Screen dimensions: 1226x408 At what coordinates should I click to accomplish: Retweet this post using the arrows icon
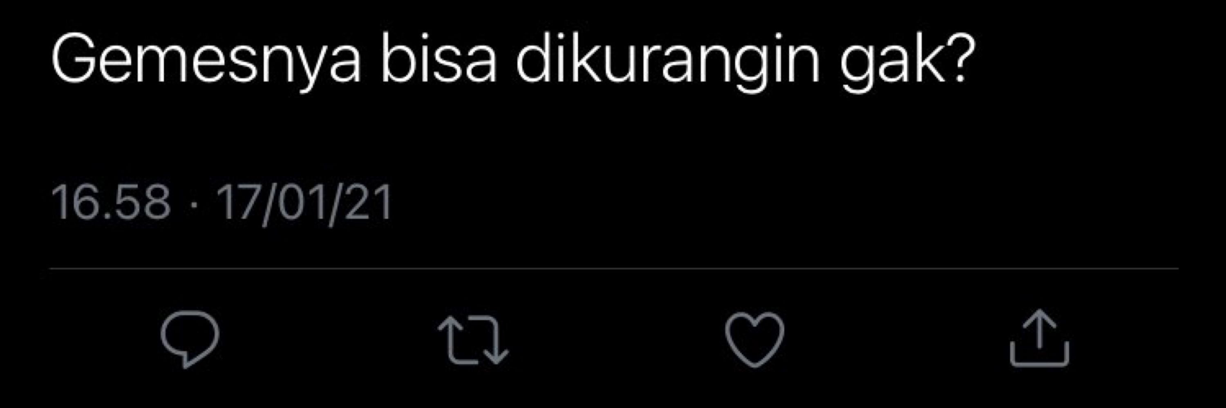coord(473,339)
